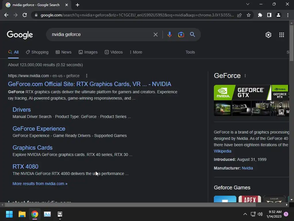Open the notification center badge
294x221 pixels.
[x=286, y=214]
